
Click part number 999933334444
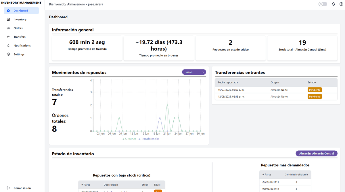pyautogui.click(x=271, y=189)
